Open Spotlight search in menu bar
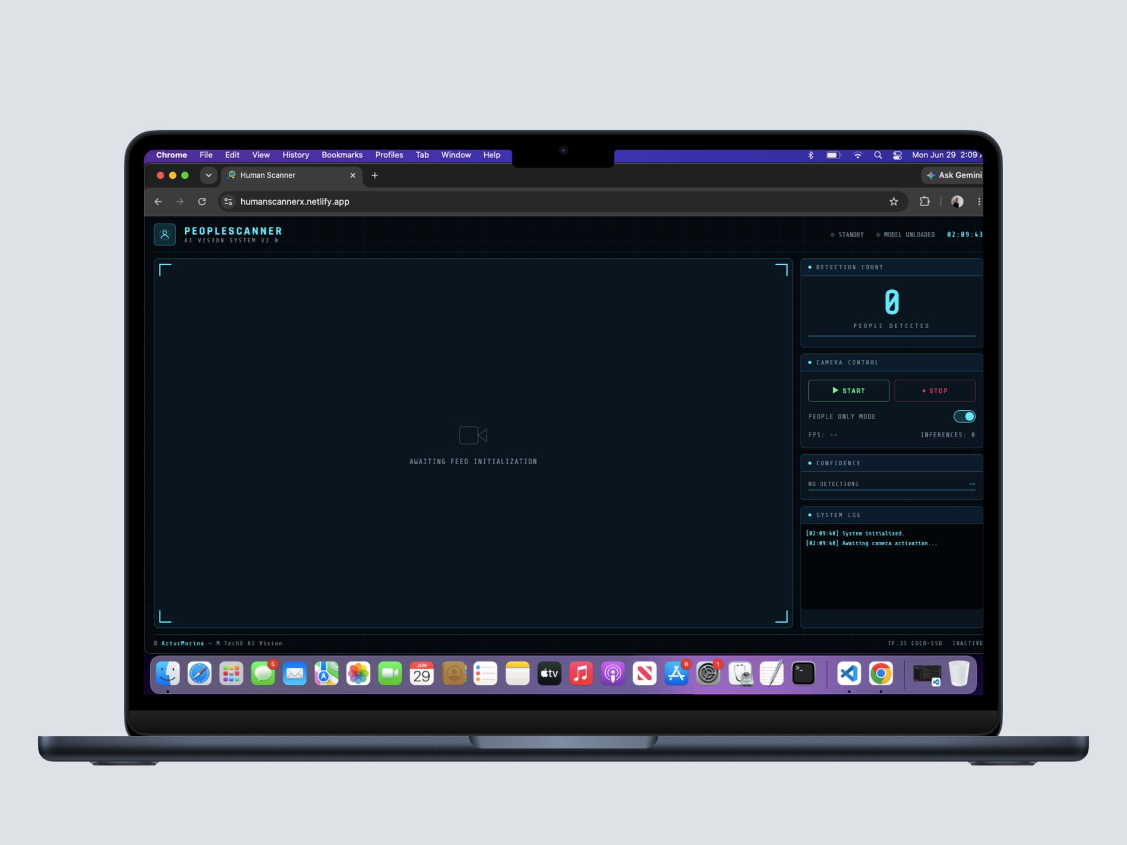 pos(878,156)
